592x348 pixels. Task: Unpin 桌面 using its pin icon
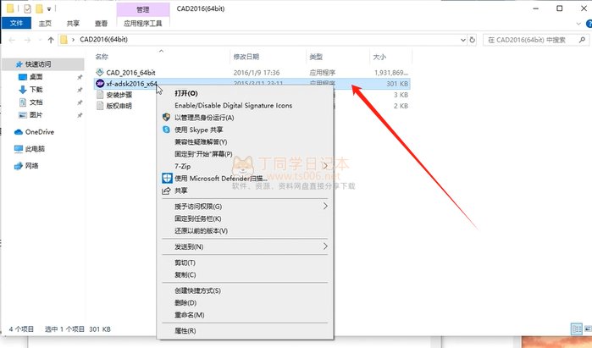click(80, 77)
